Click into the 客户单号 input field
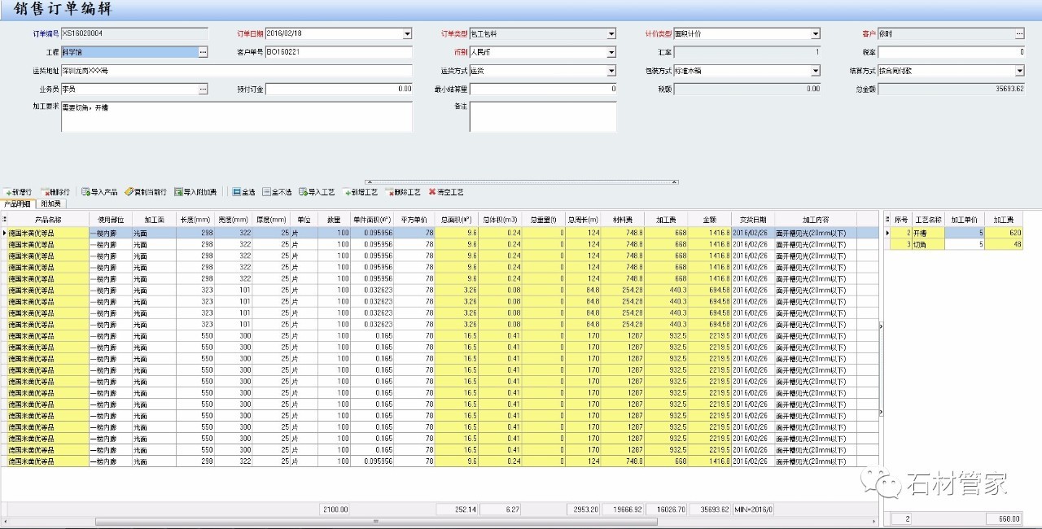 tap(338, 52)
